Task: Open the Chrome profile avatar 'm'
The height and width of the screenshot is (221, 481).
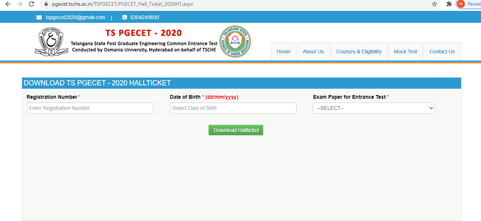Action: point(461,4)
